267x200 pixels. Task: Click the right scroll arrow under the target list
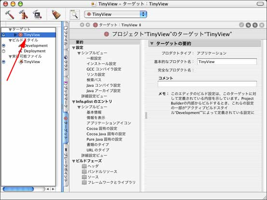(x=53, y=189)
